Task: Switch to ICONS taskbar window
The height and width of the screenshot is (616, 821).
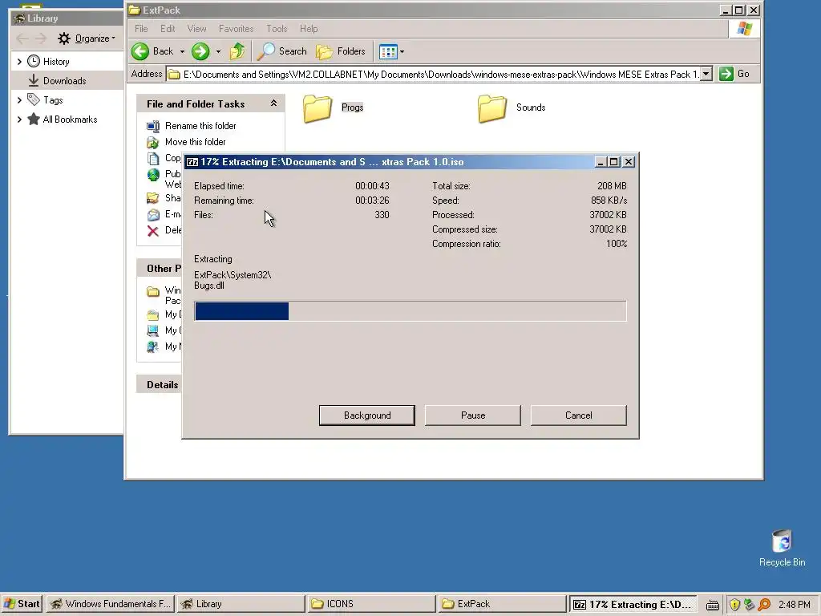Action: (x=371, y=604)
